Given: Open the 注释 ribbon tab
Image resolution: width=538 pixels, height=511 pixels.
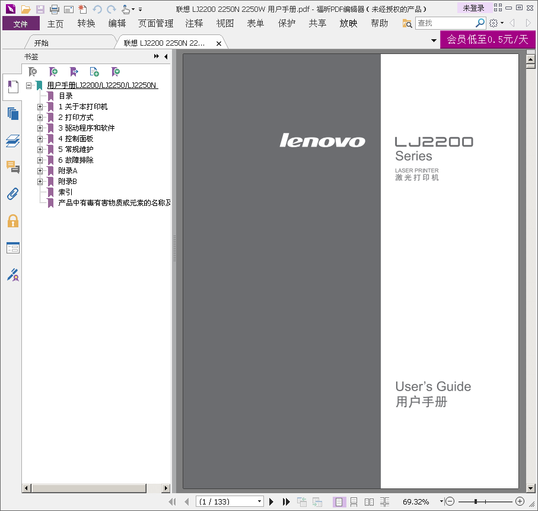Looking at the screenshot, I should coord(194,24).
